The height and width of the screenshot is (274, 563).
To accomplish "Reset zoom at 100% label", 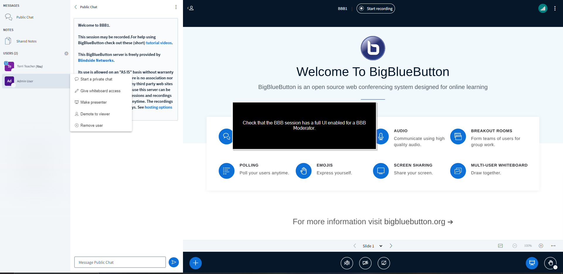I will [x=528, y=246].
